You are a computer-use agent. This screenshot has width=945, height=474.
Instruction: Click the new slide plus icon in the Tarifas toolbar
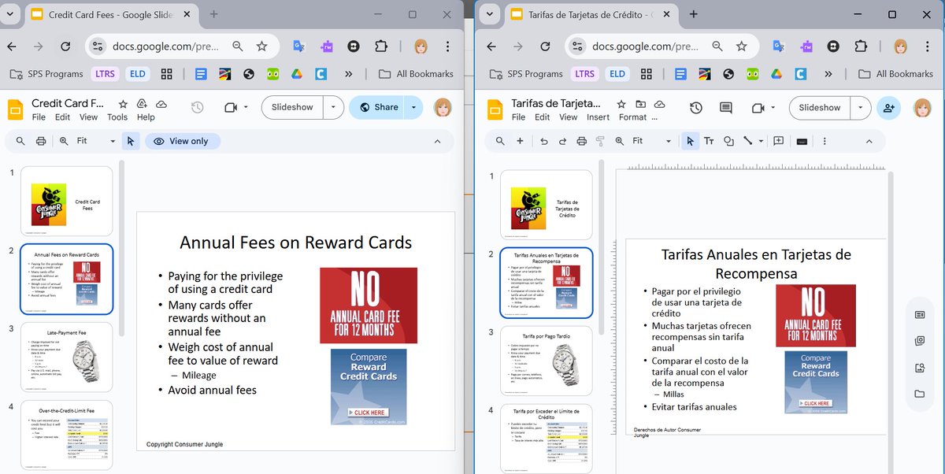pyautogui.click(x=520, y=141)
